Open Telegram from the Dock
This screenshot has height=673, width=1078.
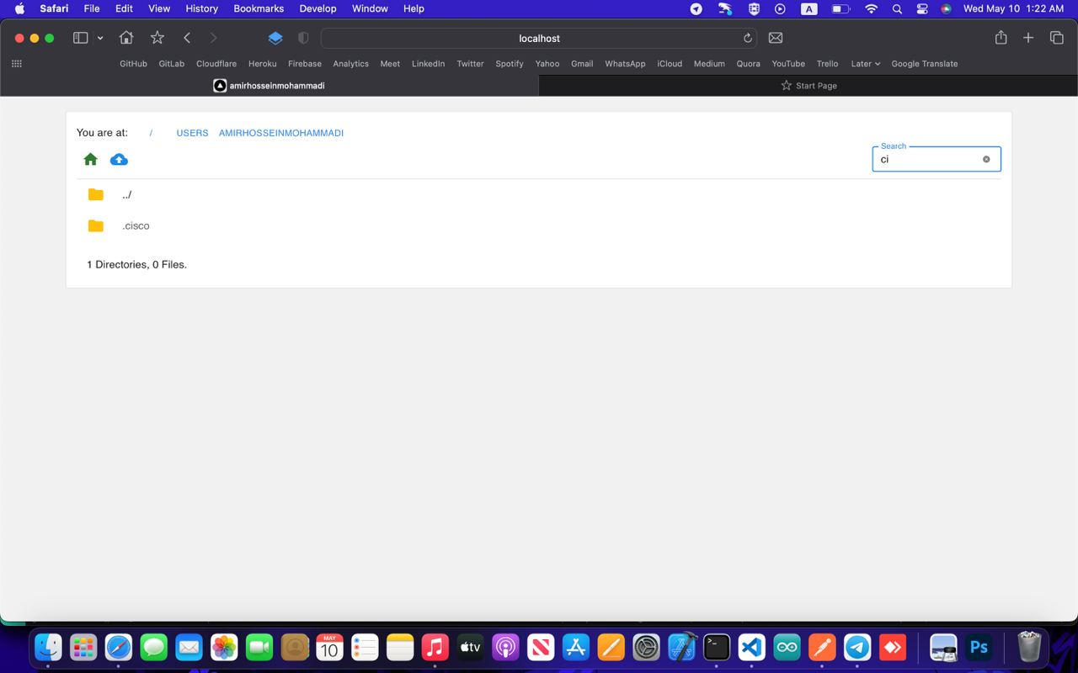[x=857, y=647]
